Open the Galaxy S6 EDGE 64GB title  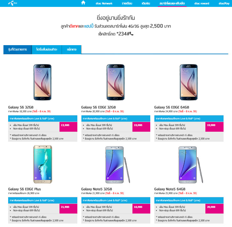point(172,107)
